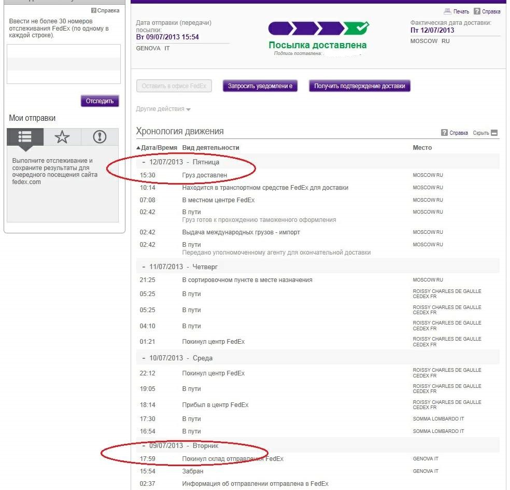
Task: Click GENOVA IT location in 17:59 row
Action: 426,459
